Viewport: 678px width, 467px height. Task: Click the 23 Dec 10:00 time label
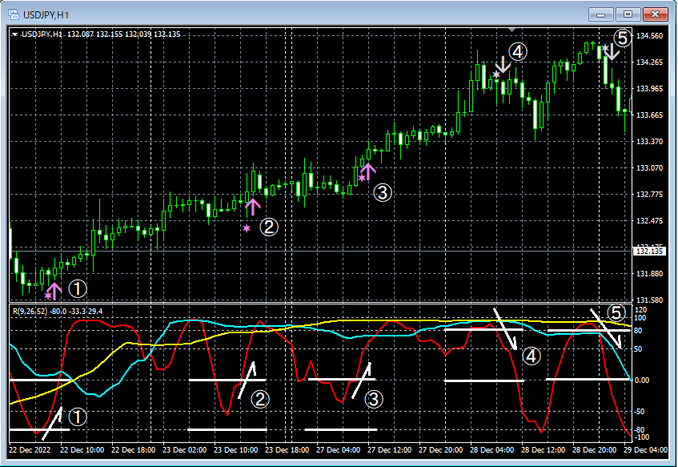(x=235, y=450)
